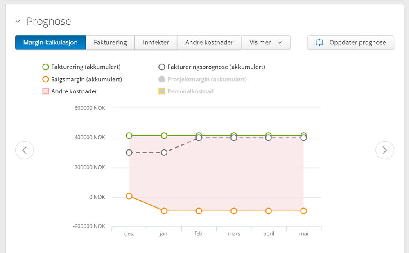Select the Andre kostnader tab
Viewport: 409px width, 253px height.
click(x=209, y=42)
